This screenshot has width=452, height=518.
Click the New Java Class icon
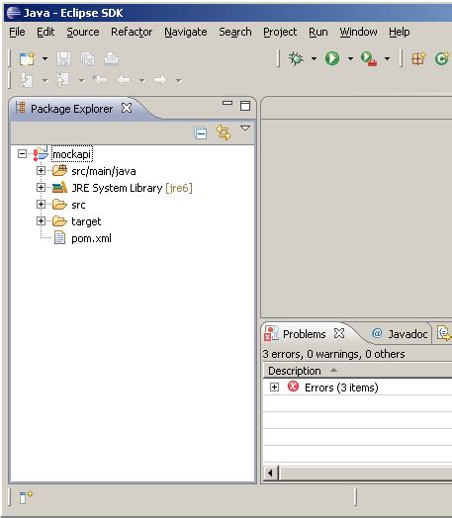tap(442, 58)
